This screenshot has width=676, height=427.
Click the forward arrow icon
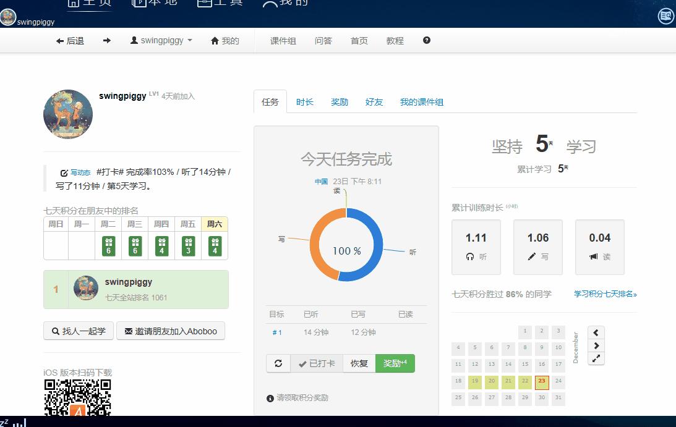[106, 41]
